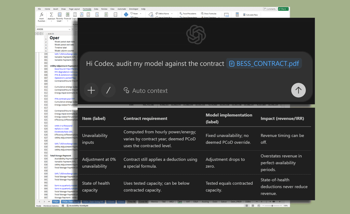
Task: Click the Comments button
Action: 270,9
